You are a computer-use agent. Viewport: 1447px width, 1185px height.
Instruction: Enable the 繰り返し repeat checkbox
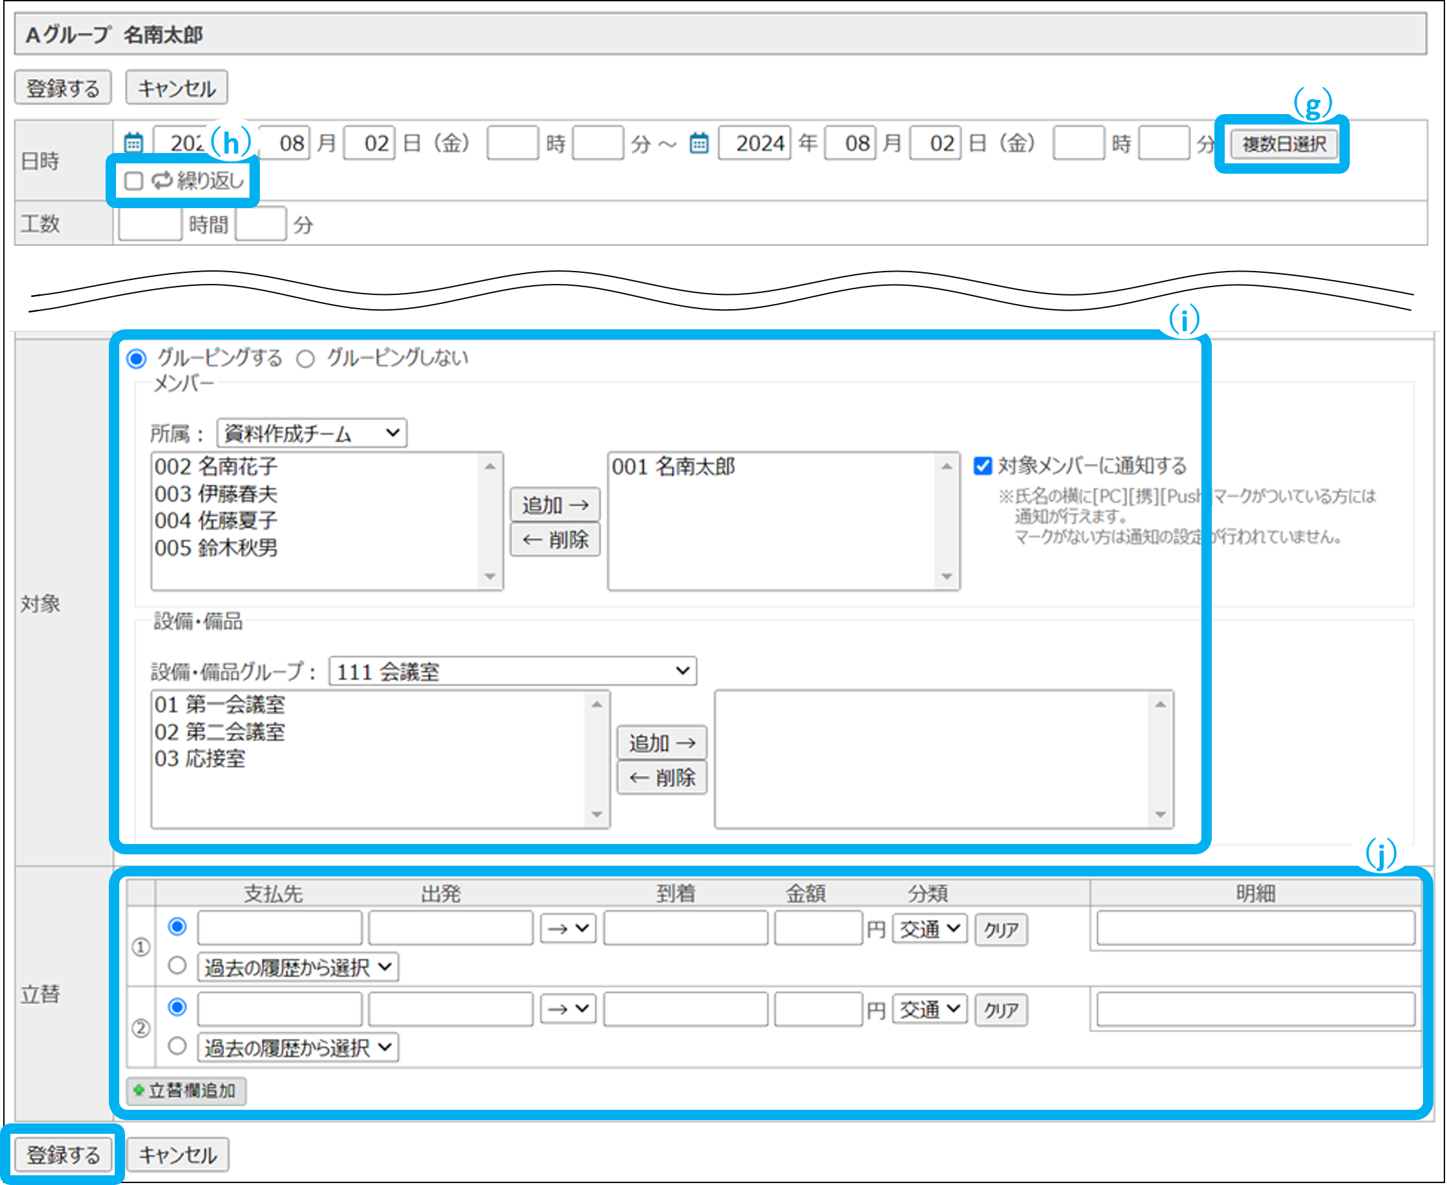(x=133, y=181)
